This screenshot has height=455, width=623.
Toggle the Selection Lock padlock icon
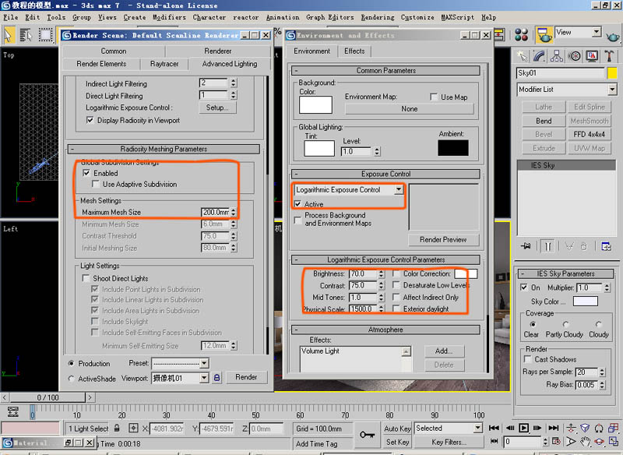(117, 428)
